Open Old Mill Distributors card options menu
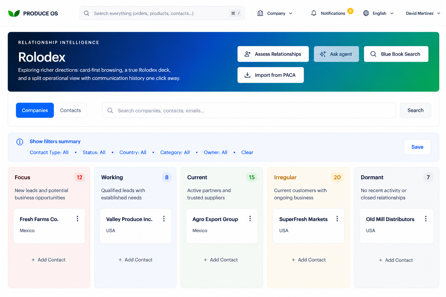 coord(426,219)
